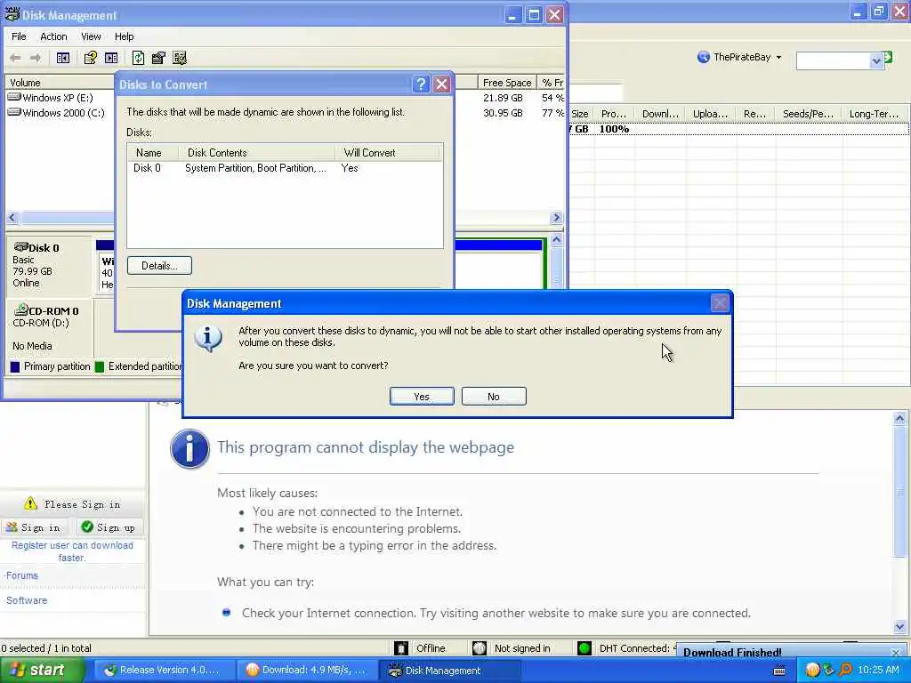Click the Disk Management taskbar button

pos(449,671)
